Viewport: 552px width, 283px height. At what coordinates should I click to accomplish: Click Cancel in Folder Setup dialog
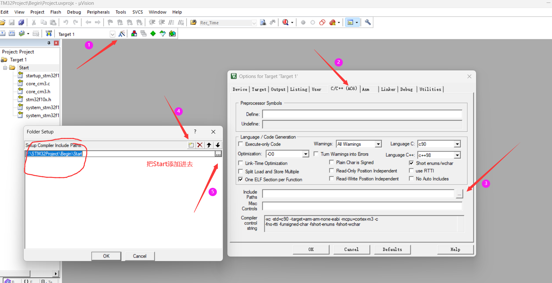click(140, 256)
